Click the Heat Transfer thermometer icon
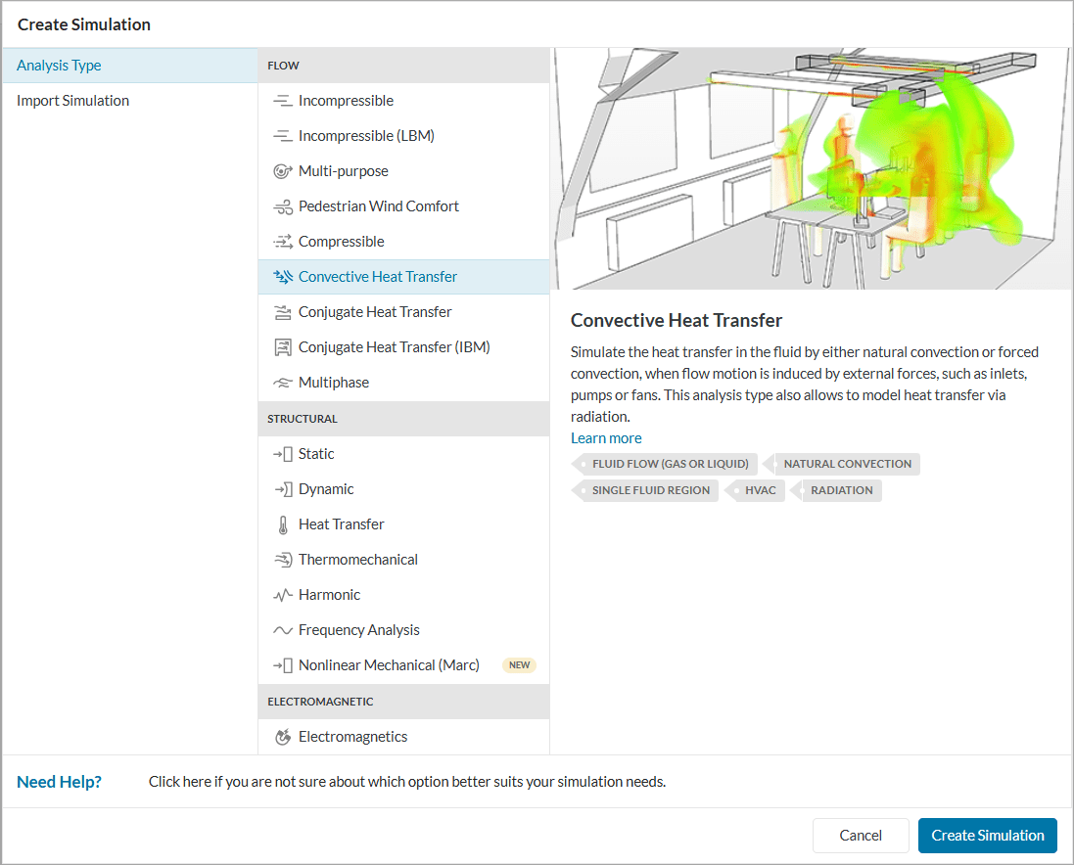The width and height of the screenshot is (1074, 865). [x=282, y=524]
